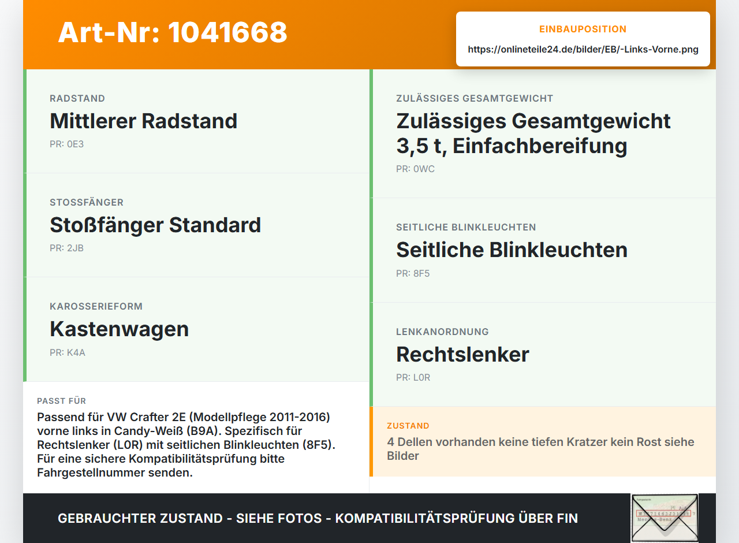Click the ZULÄSSIGES GESAMTGEWICHT small label

(475, 98)
